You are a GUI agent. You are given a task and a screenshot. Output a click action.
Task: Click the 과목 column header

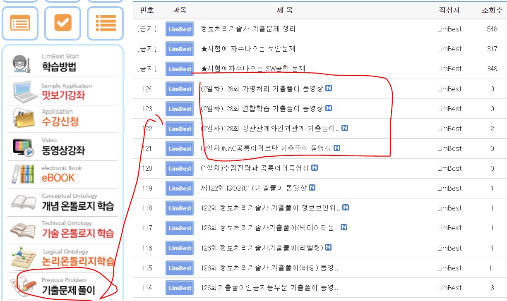tap(180, 10)
